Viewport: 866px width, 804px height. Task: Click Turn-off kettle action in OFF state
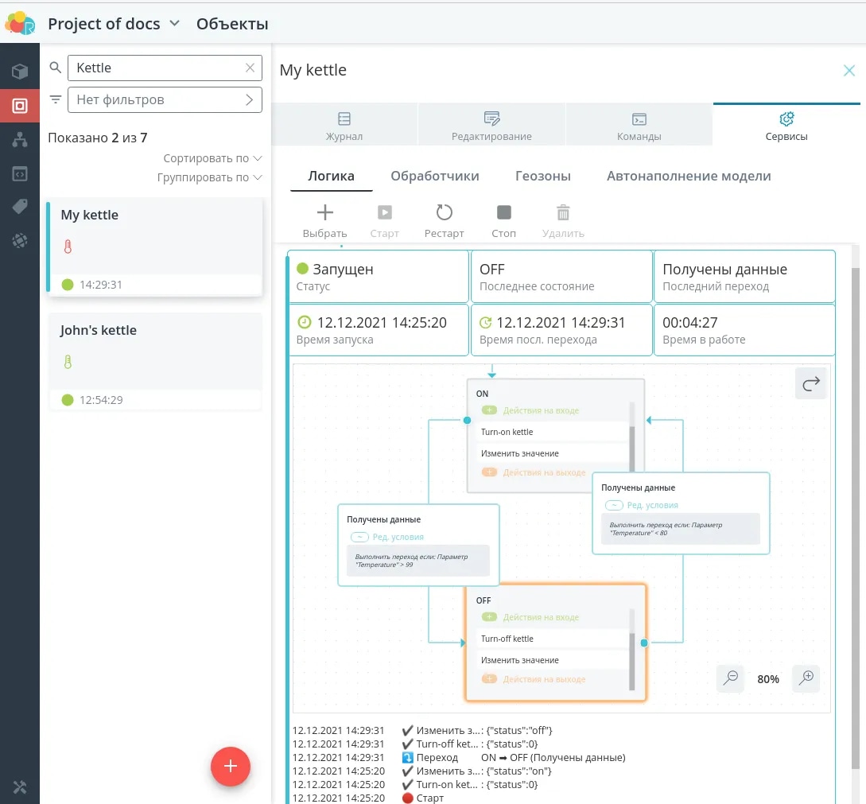(x=553, y=639)
